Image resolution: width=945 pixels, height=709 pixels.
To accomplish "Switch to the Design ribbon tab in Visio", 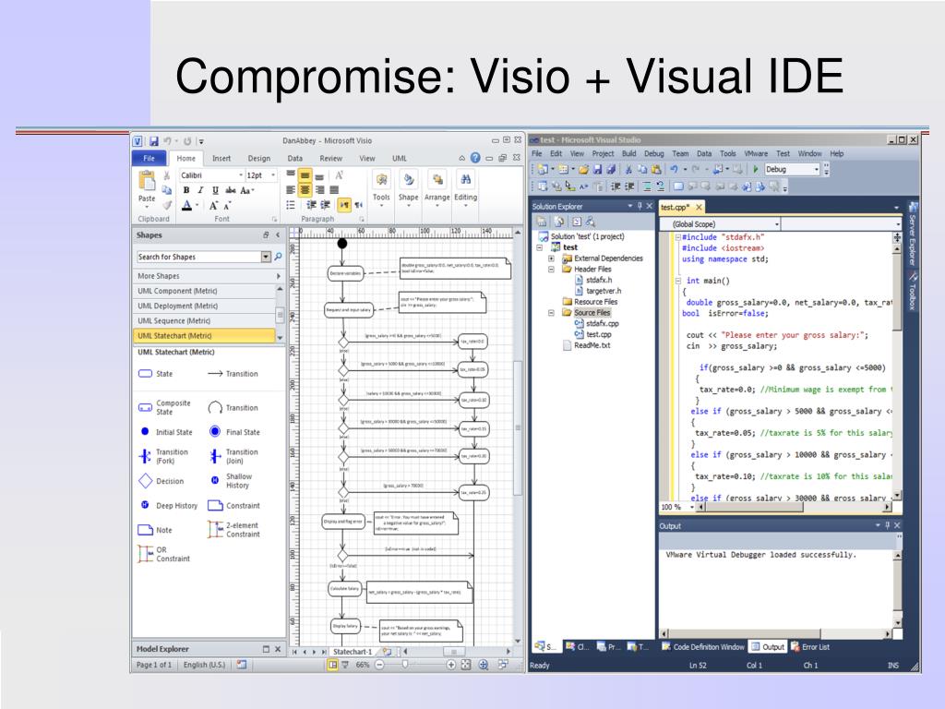I will coord(259,159).
